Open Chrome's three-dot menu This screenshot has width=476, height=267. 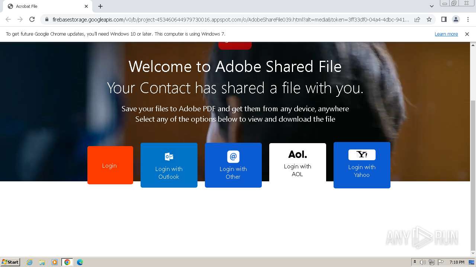[468, 19]
